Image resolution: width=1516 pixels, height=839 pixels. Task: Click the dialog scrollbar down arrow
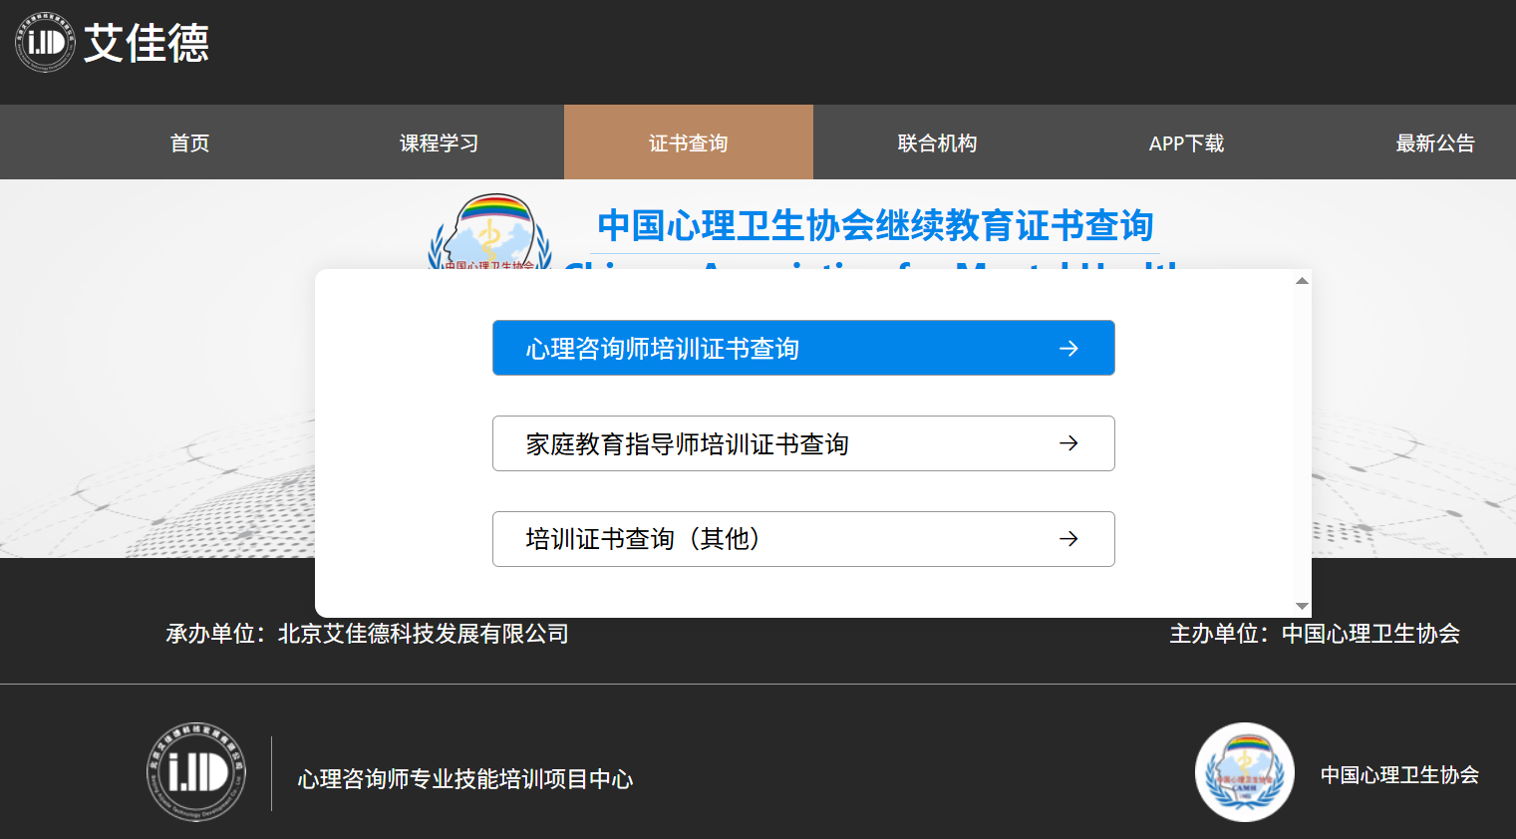1302,606
